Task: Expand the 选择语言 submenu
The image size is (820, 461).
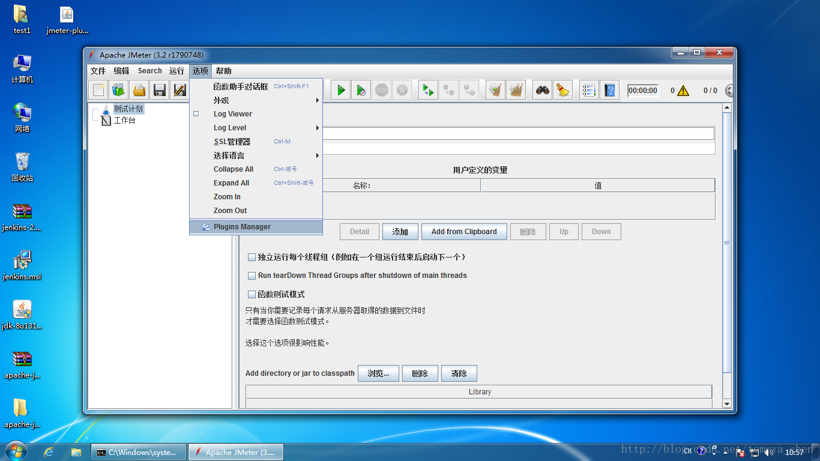Action: (256, 155)
